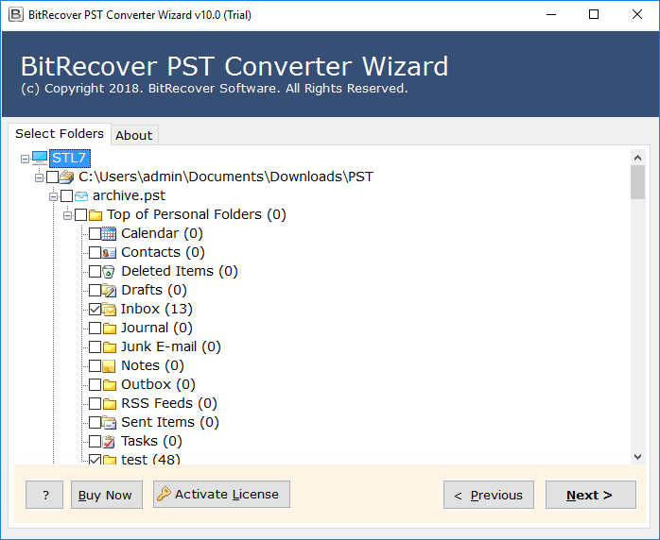Tick the Deleted Items checkbox
660x540 pixels.
click(96, 272)
